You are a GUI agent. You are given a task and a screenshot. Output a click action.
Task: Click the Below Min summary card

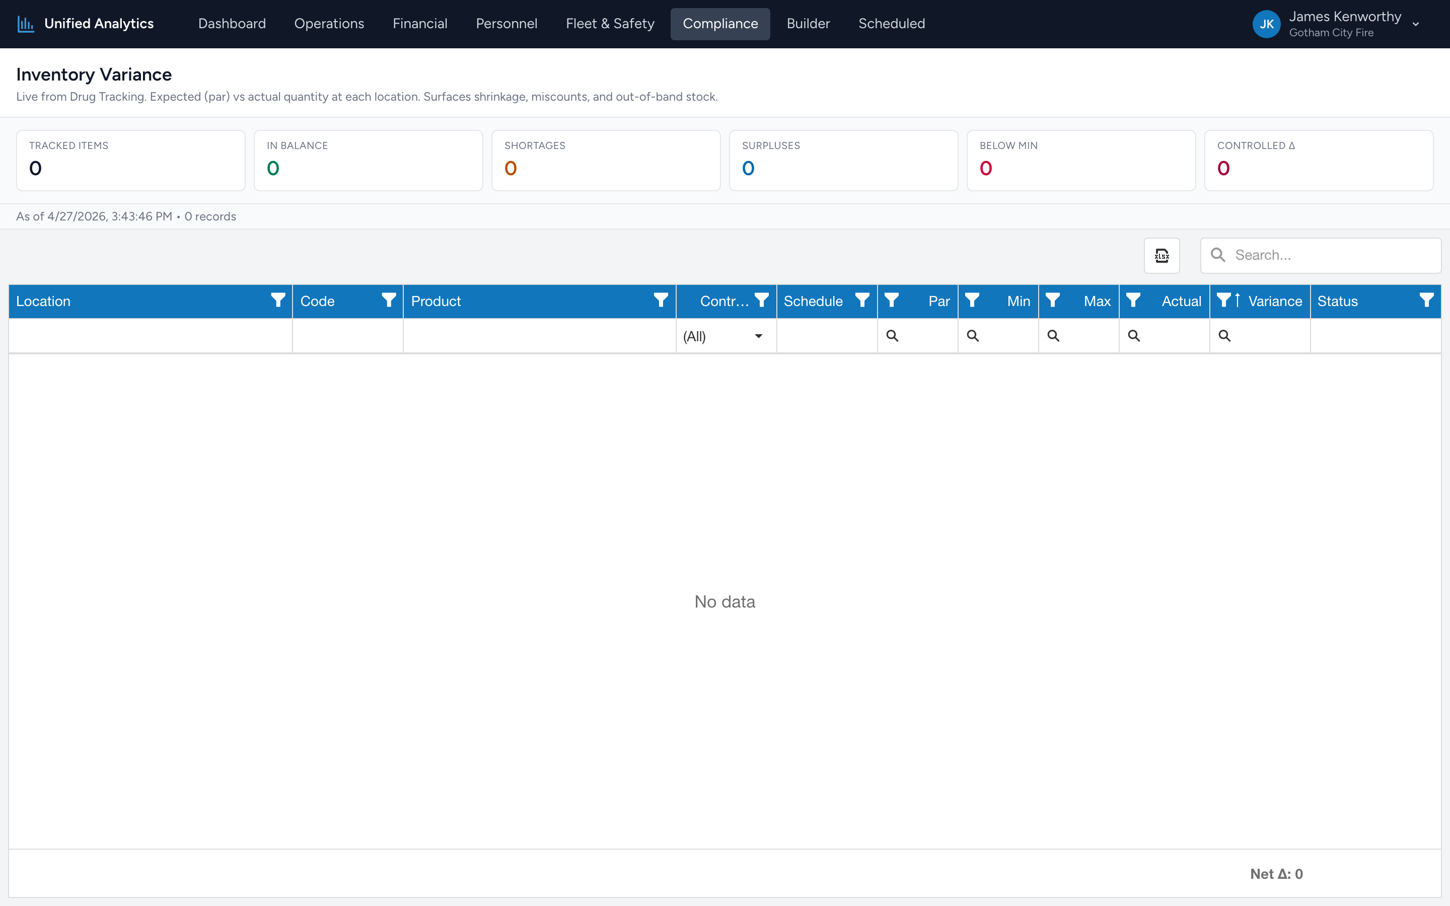pos(1081,161)
